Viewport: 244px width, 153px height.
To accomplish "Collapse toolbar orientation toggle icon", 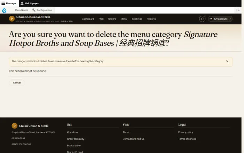I will click(x=238, y=10).
